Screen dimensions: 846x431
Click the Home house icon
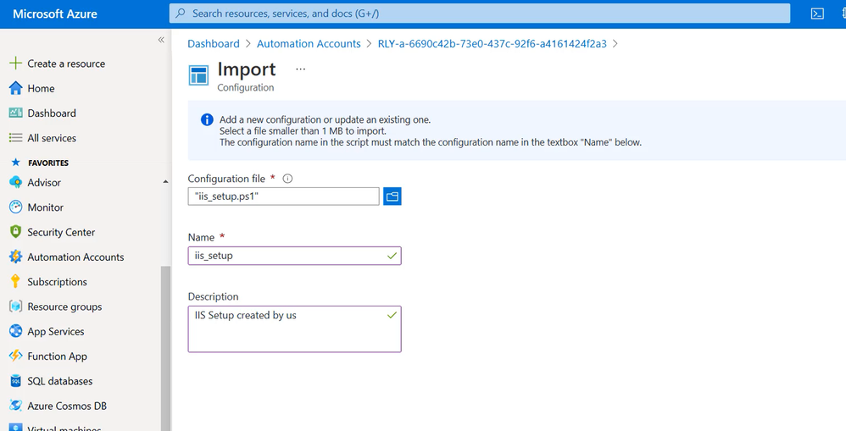pos(15,88)
